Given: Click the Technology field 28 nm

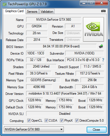Looking at the screenshot, I should pyautogui.click(x=37, y=33).
